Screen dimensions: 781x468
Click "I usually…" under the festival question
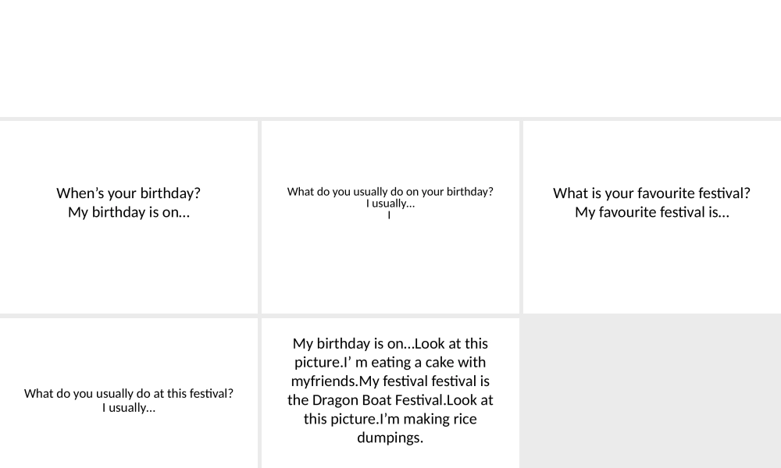pyautogui.click(x=129, y=408)
